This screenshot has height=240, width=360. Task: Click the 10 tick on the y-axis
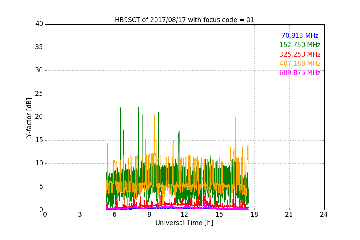click(39, 163)
